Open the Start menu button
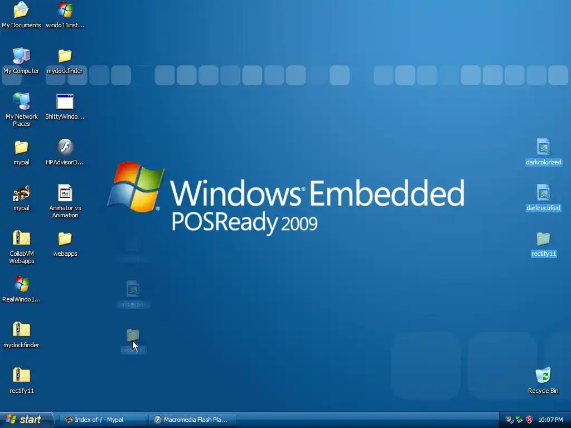Viewport: 571px width, 428px height. pyautogui.click(x=27, y=420)
